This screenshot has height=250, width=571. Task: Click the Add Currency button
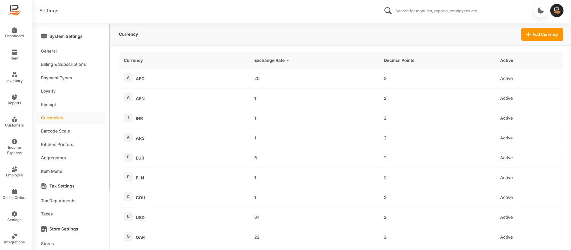point(542,35)
